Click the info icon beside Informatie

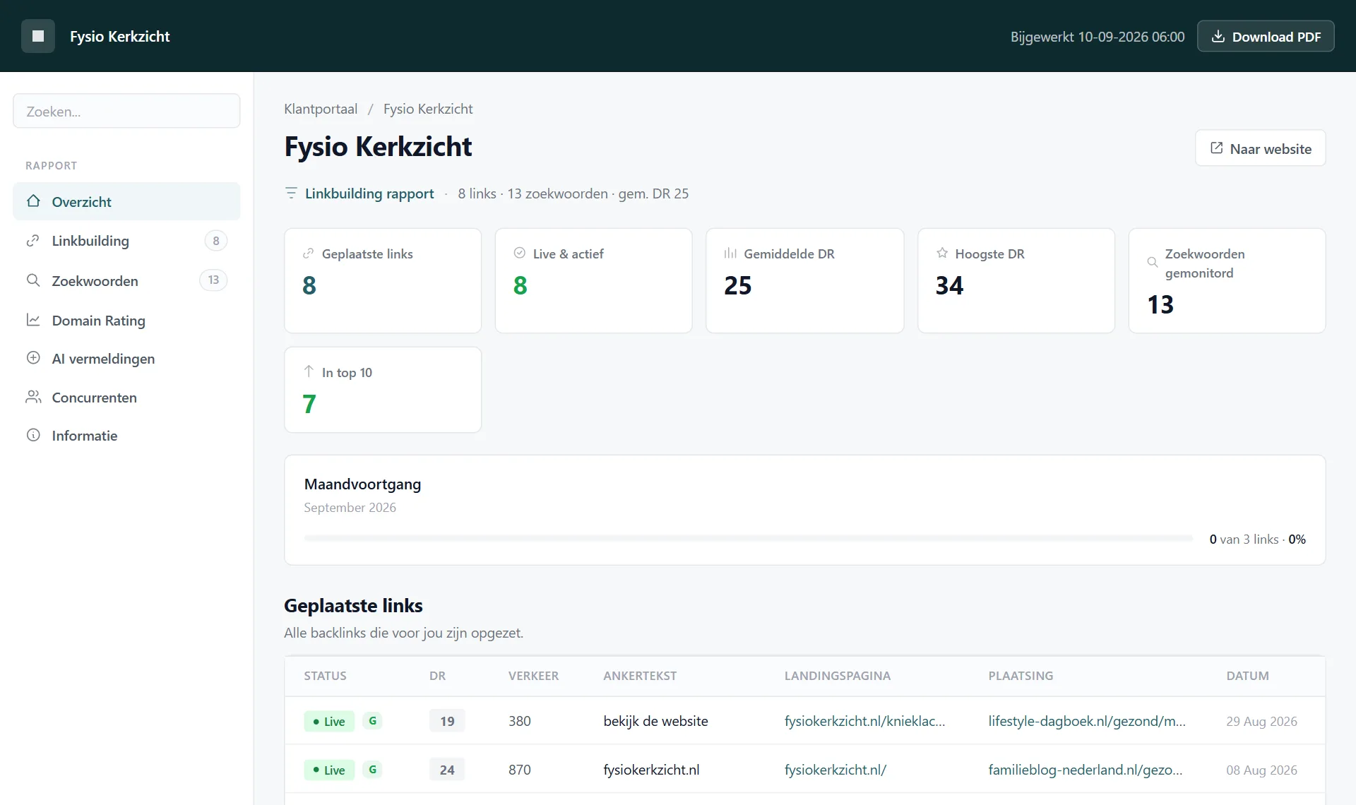click(x=33, y=435)
